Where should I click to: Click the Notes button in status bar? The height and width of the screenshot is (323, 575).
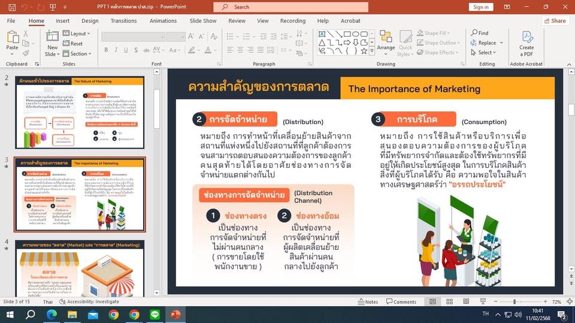[368, 301]
